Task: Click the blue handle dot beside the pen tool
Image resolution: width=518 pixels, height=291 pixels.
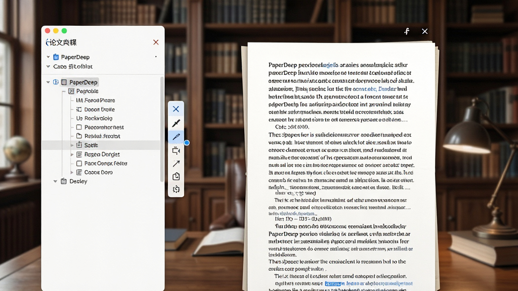Action: 187,142
